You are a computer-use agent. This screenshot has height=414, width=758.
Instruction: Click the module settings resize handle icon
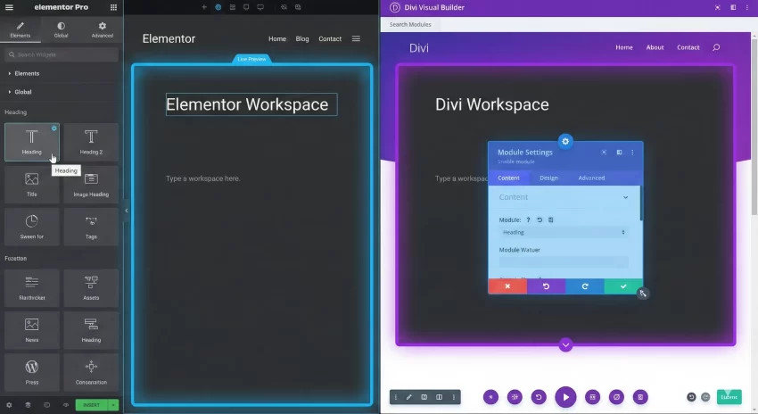coord(642,294)
